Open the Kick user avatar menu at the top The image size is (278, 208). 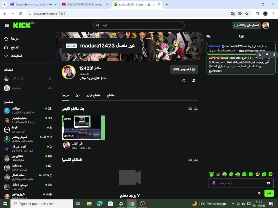(266, 25)
